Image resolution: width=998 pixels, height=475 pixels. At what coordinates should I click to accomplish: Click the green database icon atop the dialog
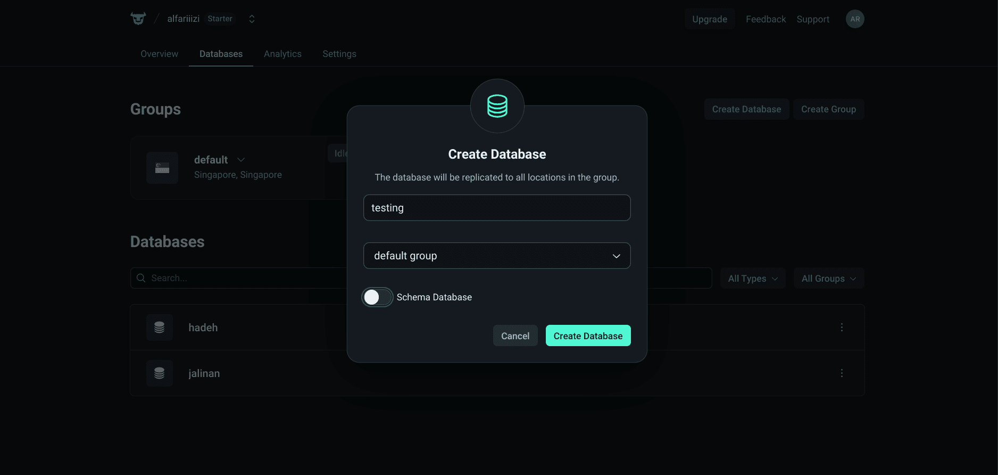497,106
